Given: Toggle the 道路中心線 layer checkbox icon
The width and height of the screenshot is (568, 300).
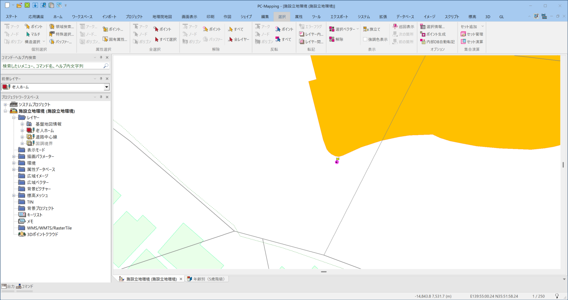Looking at the screenshot, I should [x=30, y=137].
